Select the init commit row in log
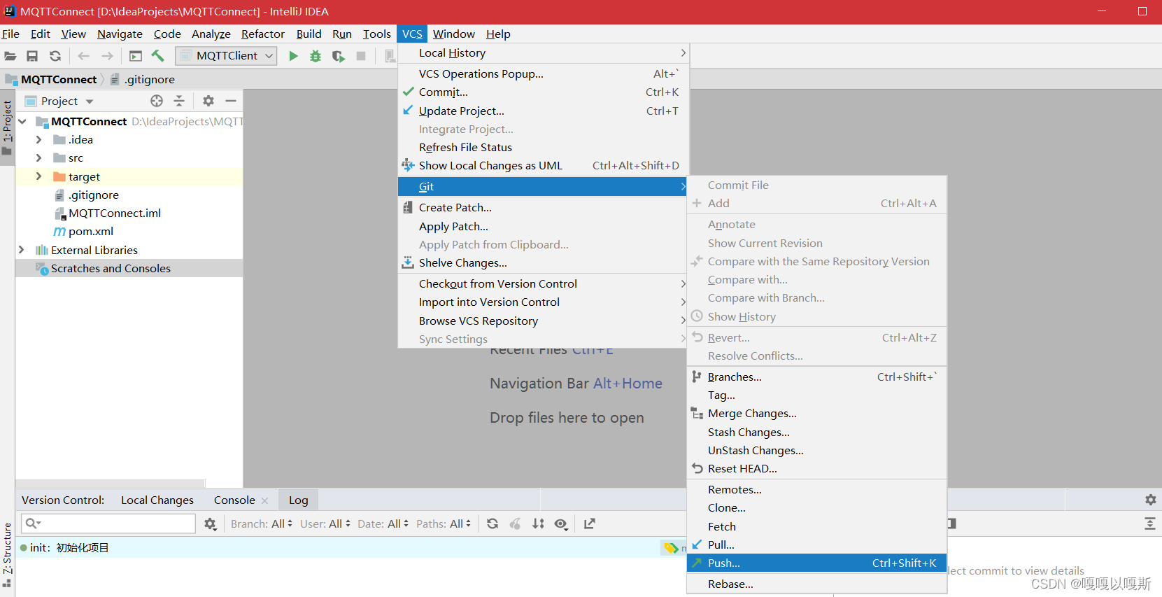 coord(350,547)
